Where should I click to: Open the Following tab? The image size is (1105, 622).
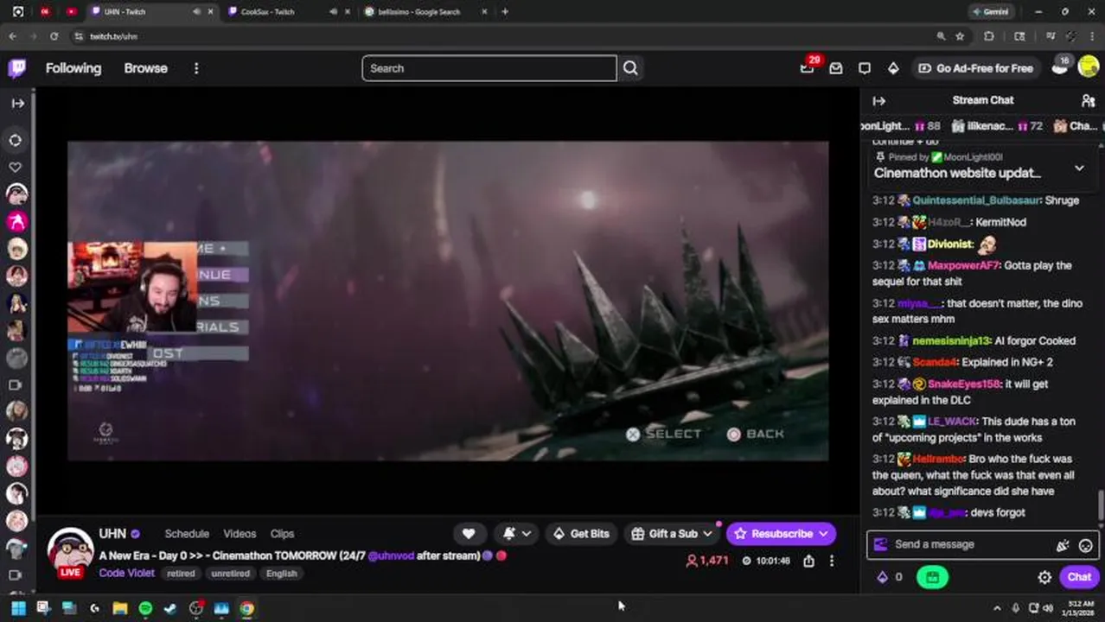point(73,68)
